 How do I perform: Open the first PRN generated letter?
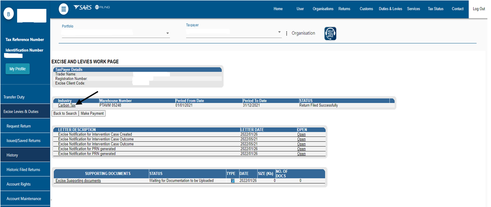(301, 149)
